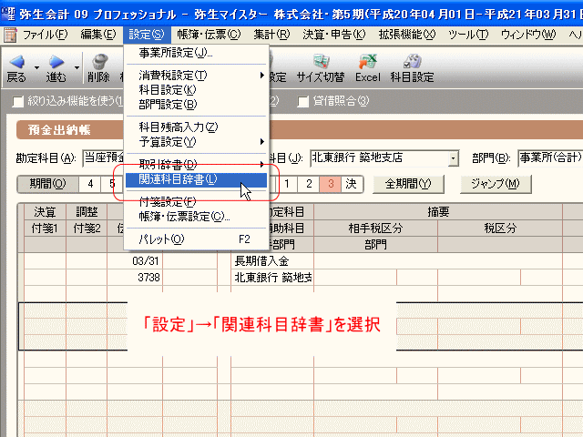Select 事業所設定(J)... menu item
The height and width of the screenshot is (437, 583).
click(196, 53)
